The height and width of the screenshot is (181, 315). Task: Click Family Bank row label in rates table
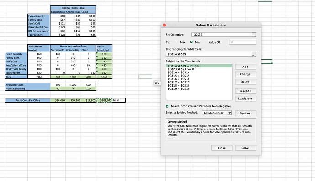pos(39,20)
